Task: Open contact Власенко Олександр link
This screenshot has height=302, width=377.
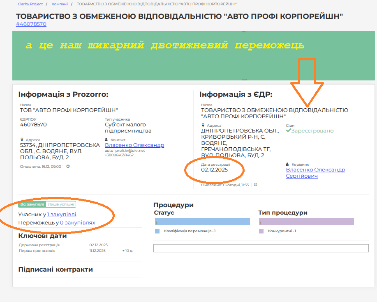Action: coord(134,145)
